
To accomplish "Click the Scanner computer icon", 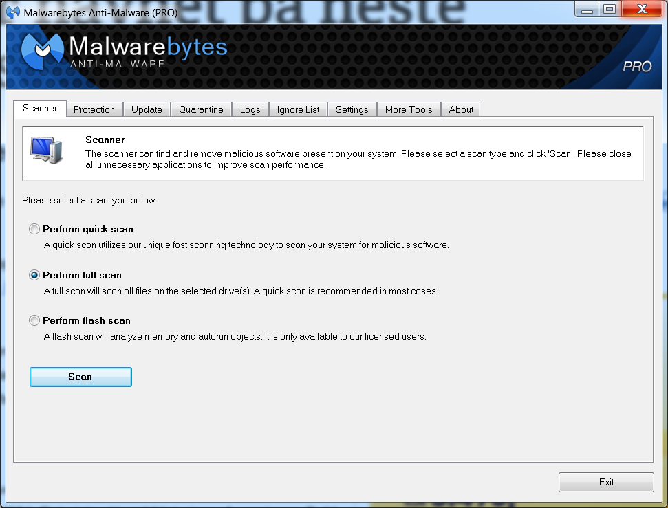I will [x=46, y=150].
